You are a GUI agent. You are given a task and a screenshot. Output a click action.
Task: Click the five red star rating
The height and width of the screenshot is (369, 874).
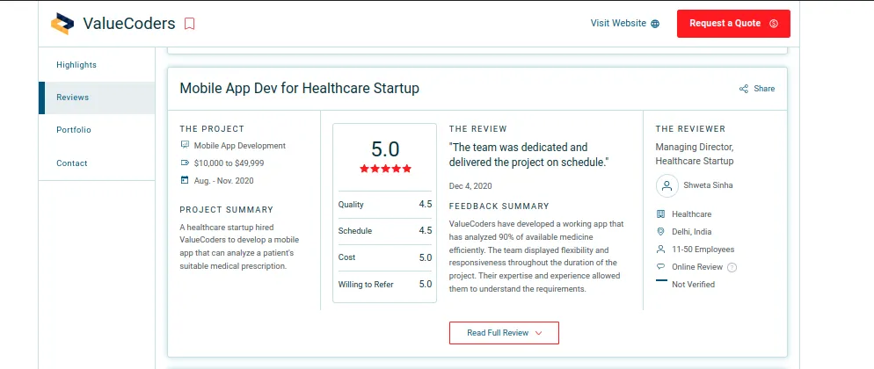385,168
